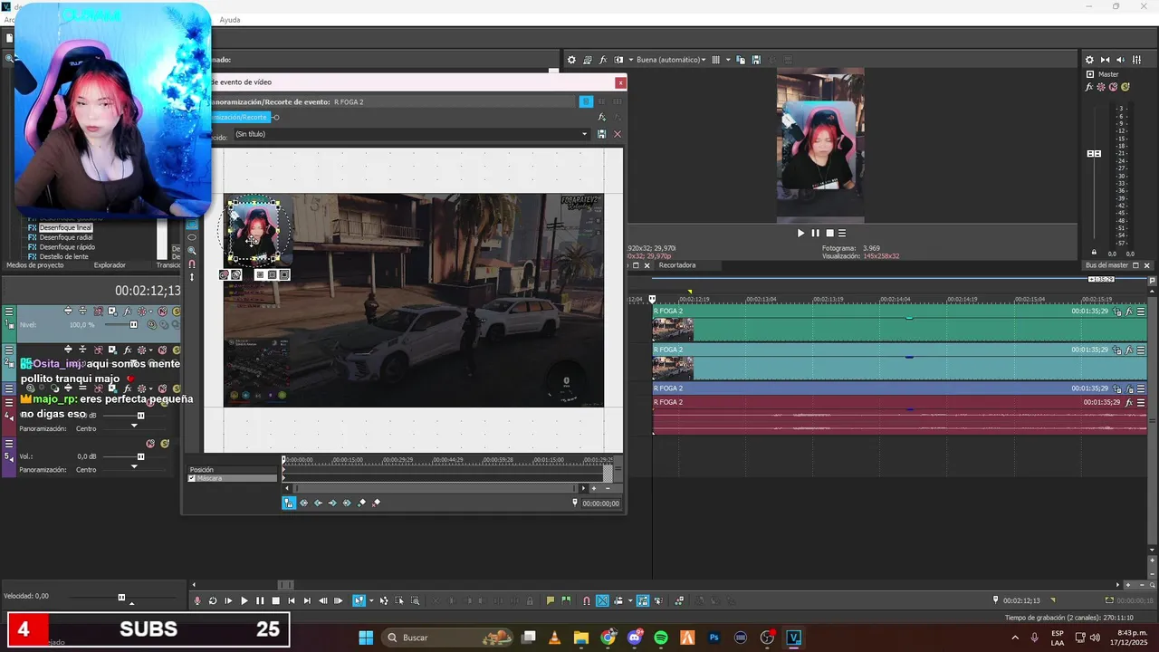This screenshot has height=652, width=1159.
Task: Adjust the Velocidad playback rate slider
Action: click(121, 597)
